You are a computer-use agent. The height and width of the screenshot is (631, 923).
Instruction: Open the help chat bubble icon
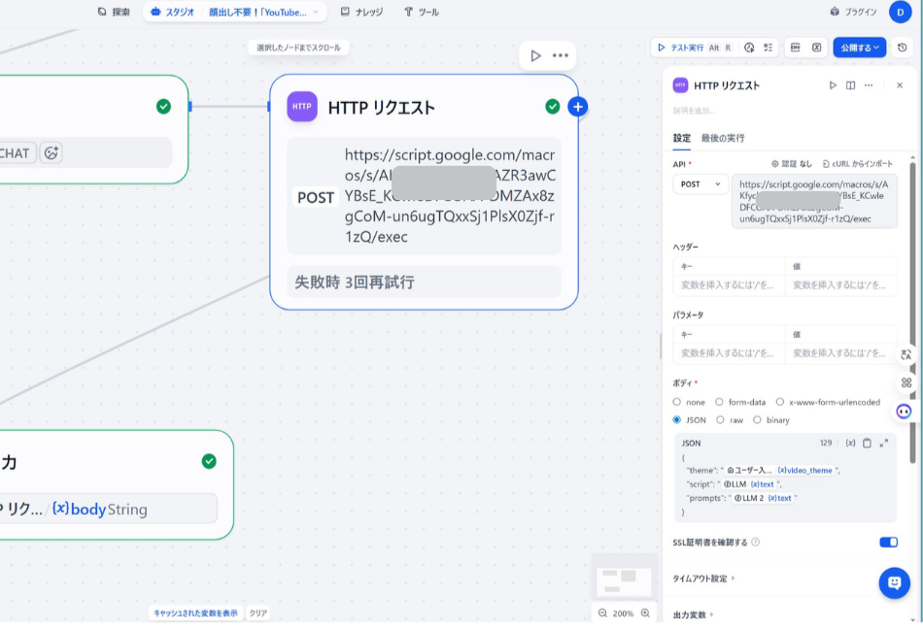coord(893,583)
